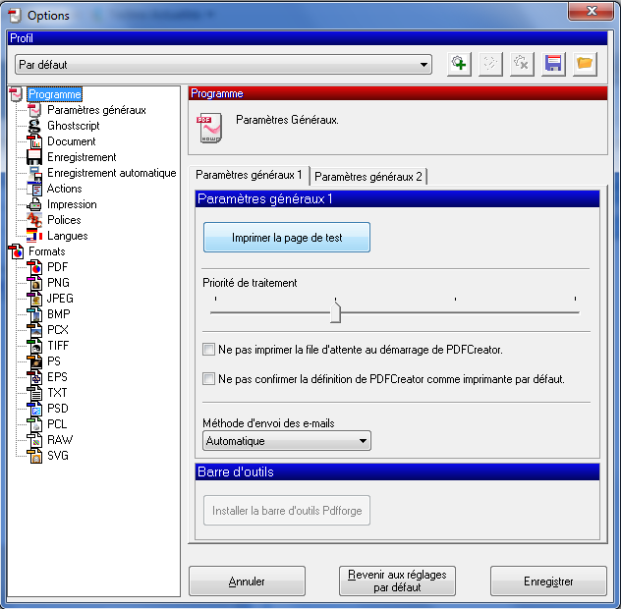621x609 pixels.
Task: Select the Langues tree label
Action: point(68,236)
